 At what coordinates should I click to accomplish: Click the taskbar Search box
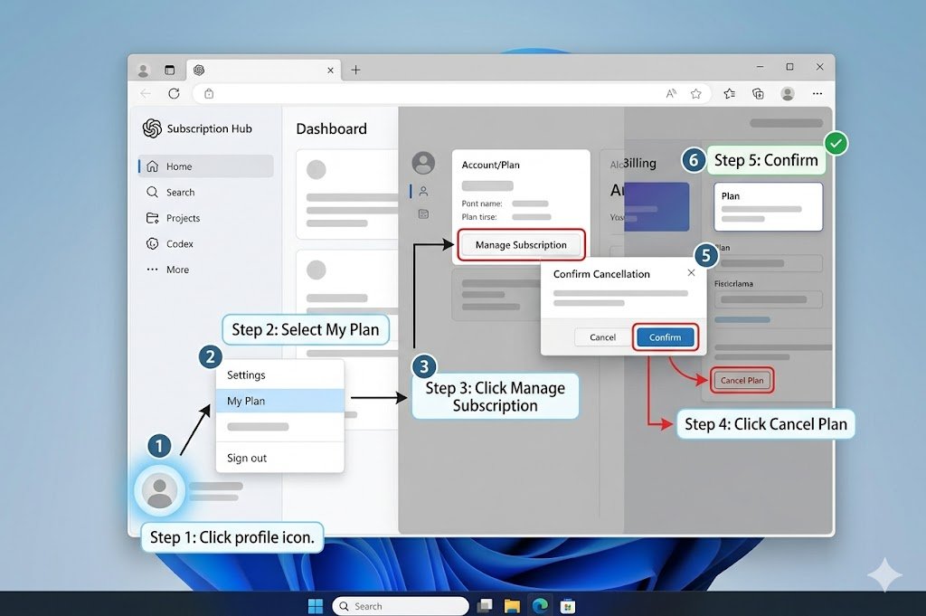tap(401, 606)
